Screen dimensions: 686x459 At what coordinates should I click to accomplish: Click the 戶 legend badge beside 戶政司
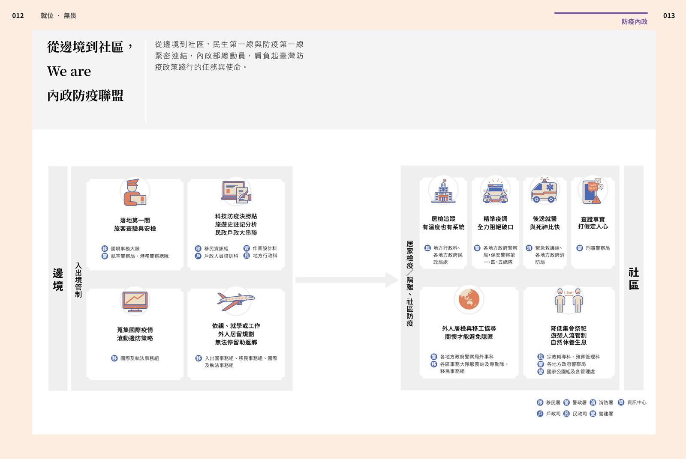coord(540,414)
